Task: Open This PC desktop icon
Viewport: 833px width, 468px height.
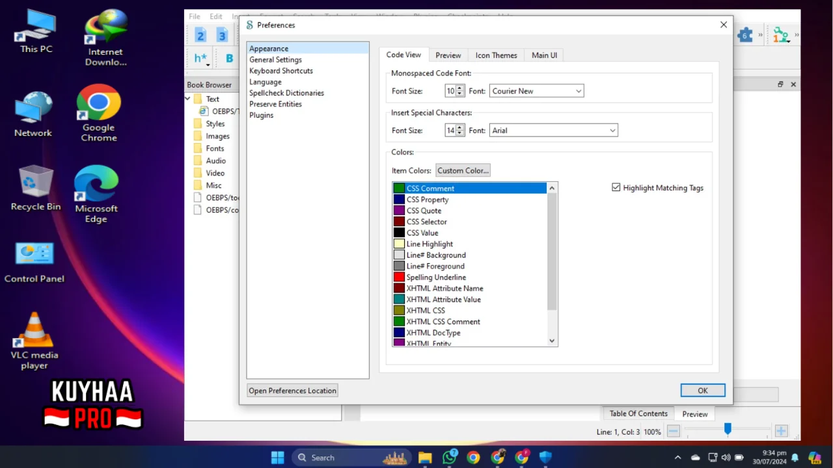Action: (36, 32)
